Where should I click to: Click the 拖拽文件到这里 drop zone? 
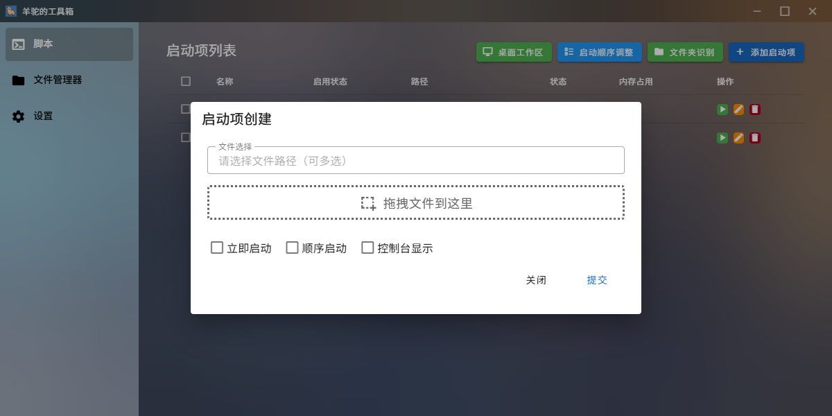coord(416,202)
